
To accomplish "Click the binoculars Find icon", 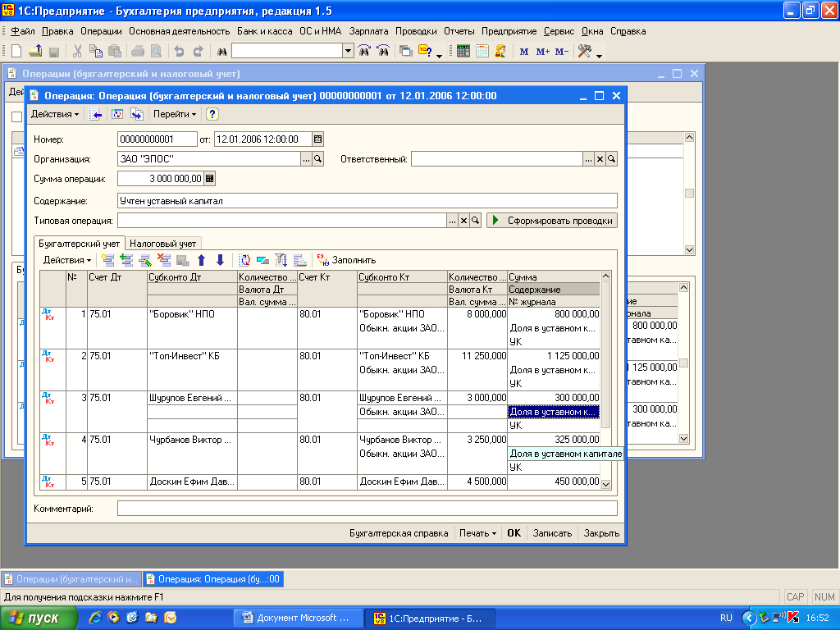I will click(221, 52).
